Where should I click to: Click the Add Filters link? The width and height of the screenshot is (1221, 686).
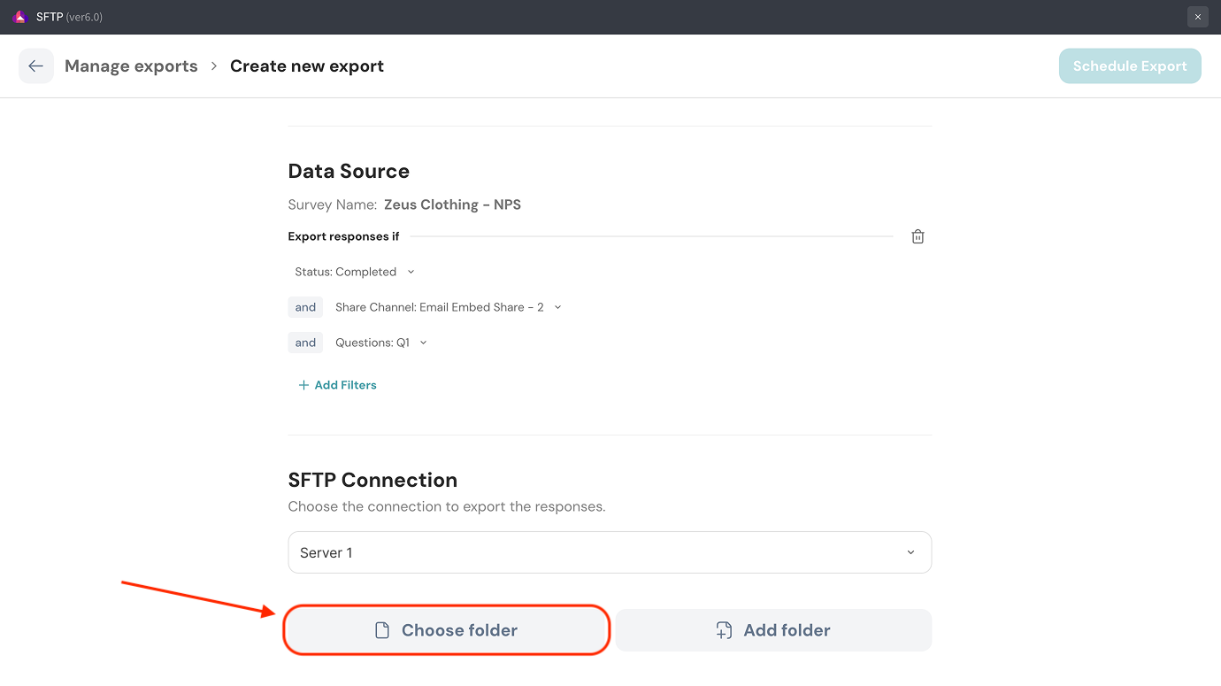[345, 385]
